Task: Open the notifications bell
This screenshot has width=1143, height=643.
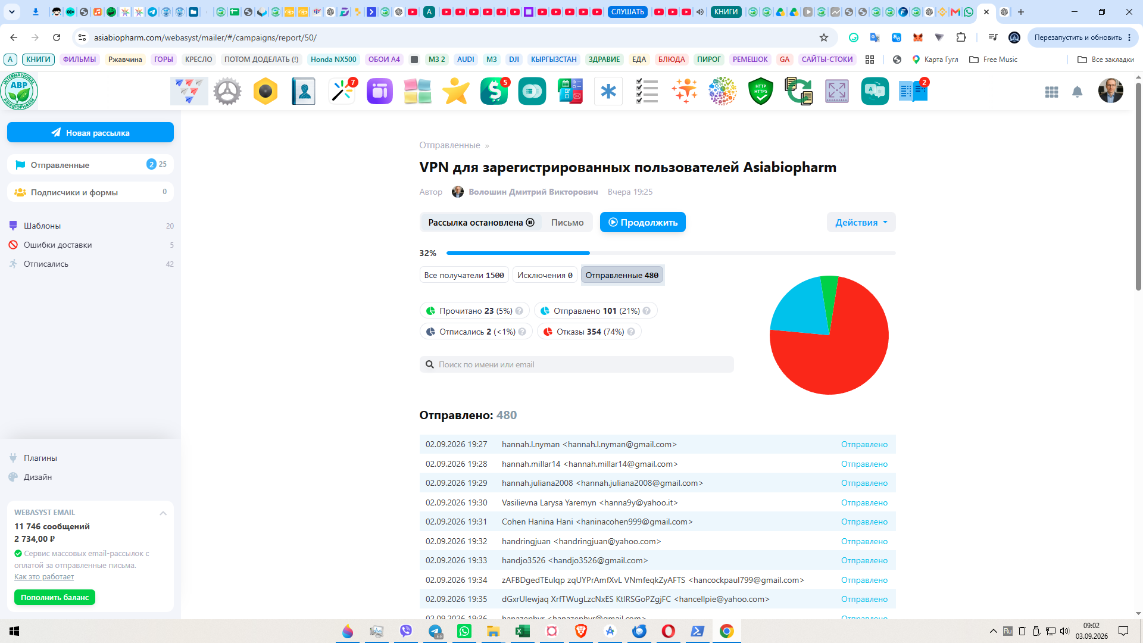Action: coord(1078,92)
